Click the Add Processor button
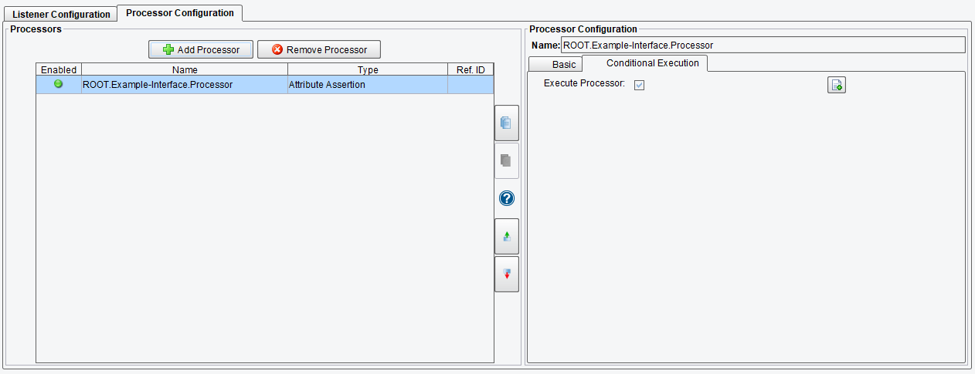 pyautogui.click(x=201, y=49)
